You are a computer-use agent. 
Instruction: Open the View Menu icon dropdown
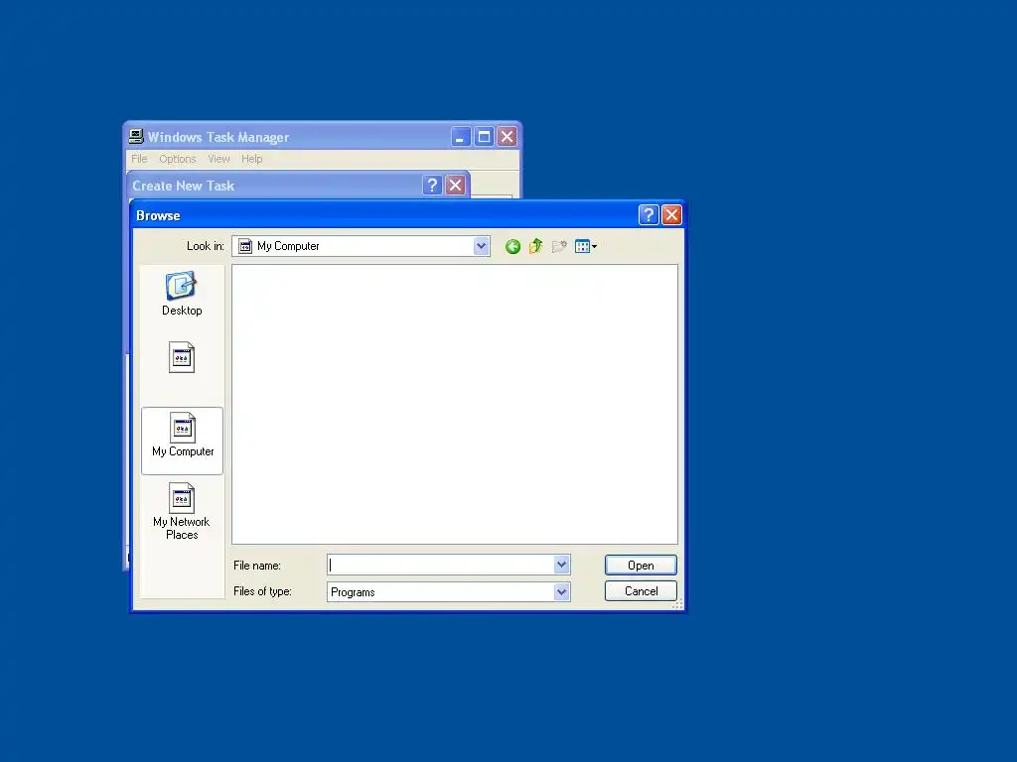click(586, 246)
